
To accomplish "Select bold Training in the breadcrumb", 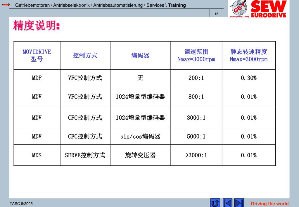I will click(x=177, y=5).
